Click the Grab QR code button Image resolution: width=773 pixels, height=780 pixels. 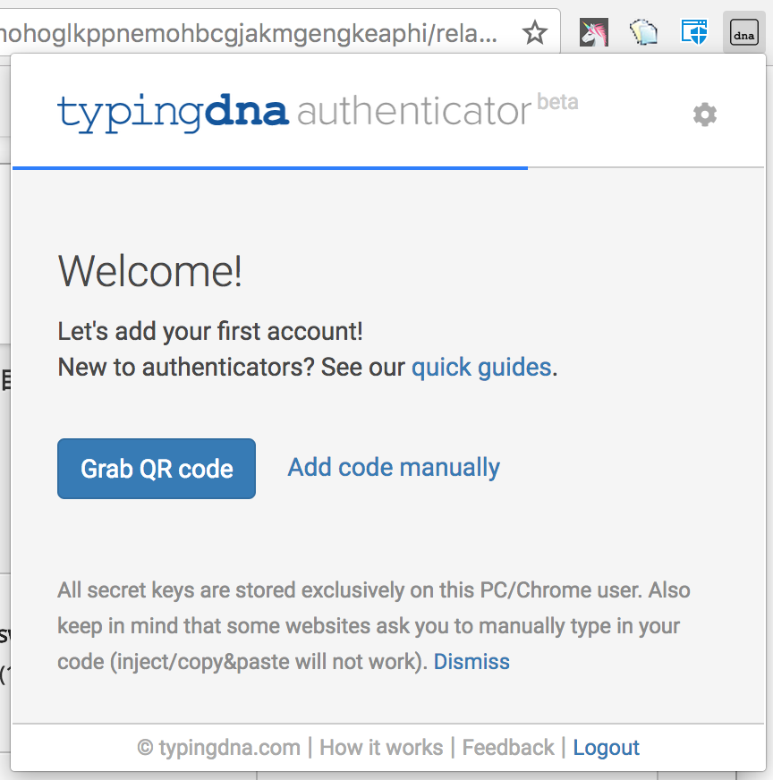point(157,469)
